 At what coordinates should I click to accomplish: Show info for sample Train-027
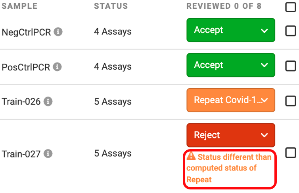[48, 153]
